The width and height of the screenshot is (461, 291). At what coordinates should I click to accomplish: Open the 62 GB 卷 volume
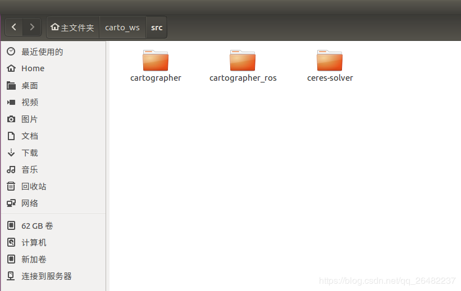click(37, 226)
